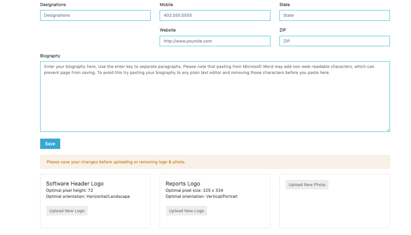This screenshot has width=411, height=235.
Task: Click the Designations input field
Action: pyautogui.click(x=95, y=15)
